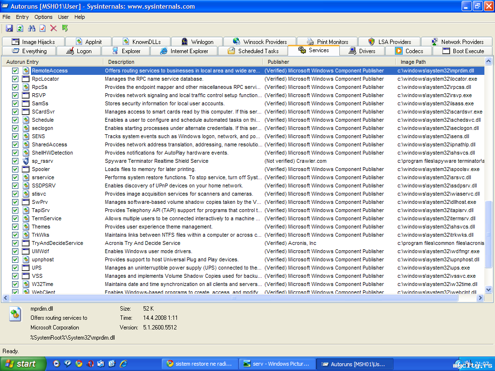This screenshot has width=495, height=371.
Task: Click the RpcLocator entry icon
Action: 26,79
